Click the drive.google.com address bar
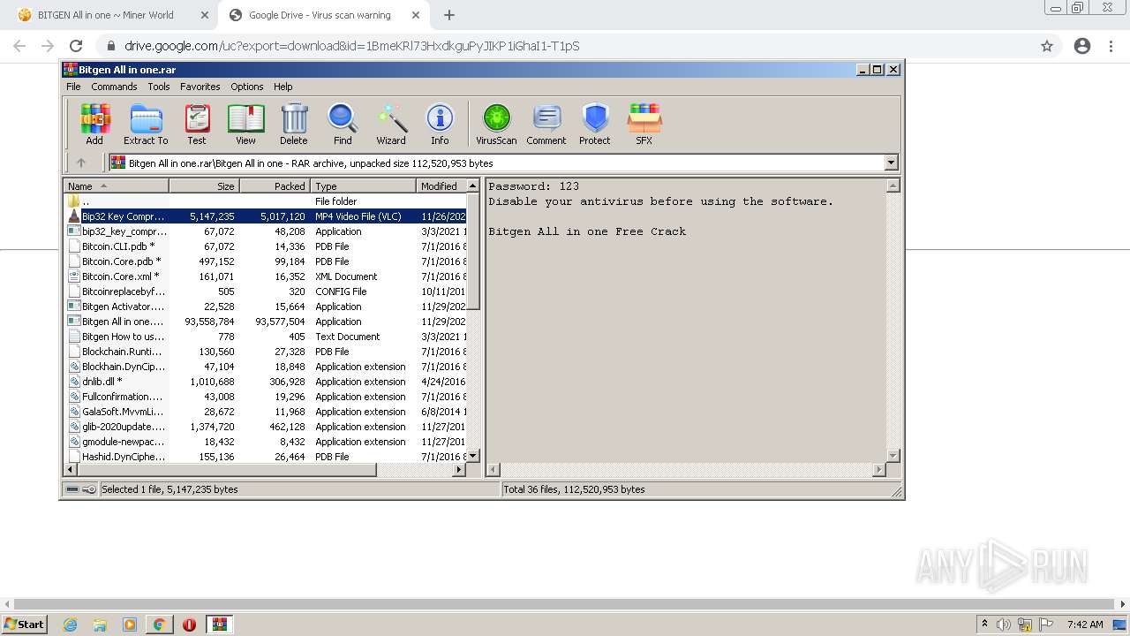Image resolution: width=1130 pixels, height=636 pixels. (x=565, y=46)
